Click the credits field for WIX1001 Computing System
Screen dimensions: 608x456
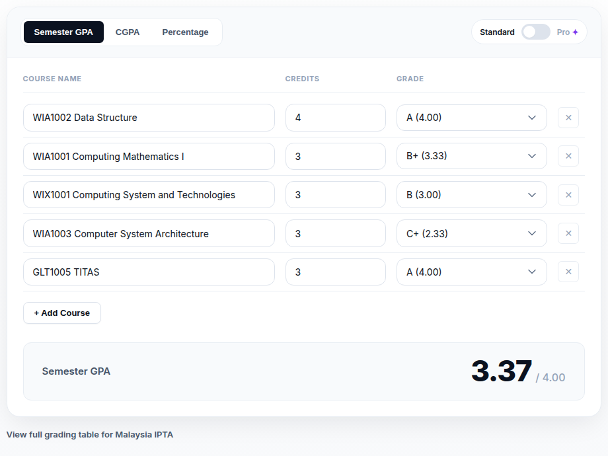[x=336, y=195]
